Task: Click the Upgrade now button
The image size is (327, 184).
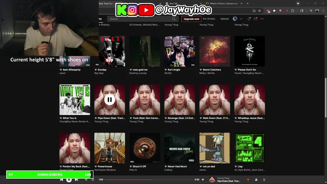Action: tap(191, 19)
